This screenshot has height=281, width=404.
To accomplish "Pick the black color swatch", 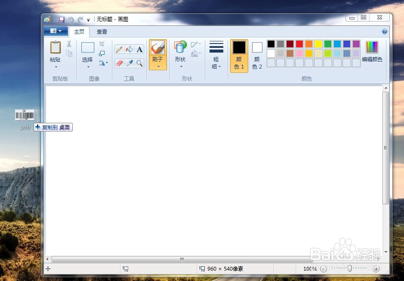I will (x=271, y=44).
